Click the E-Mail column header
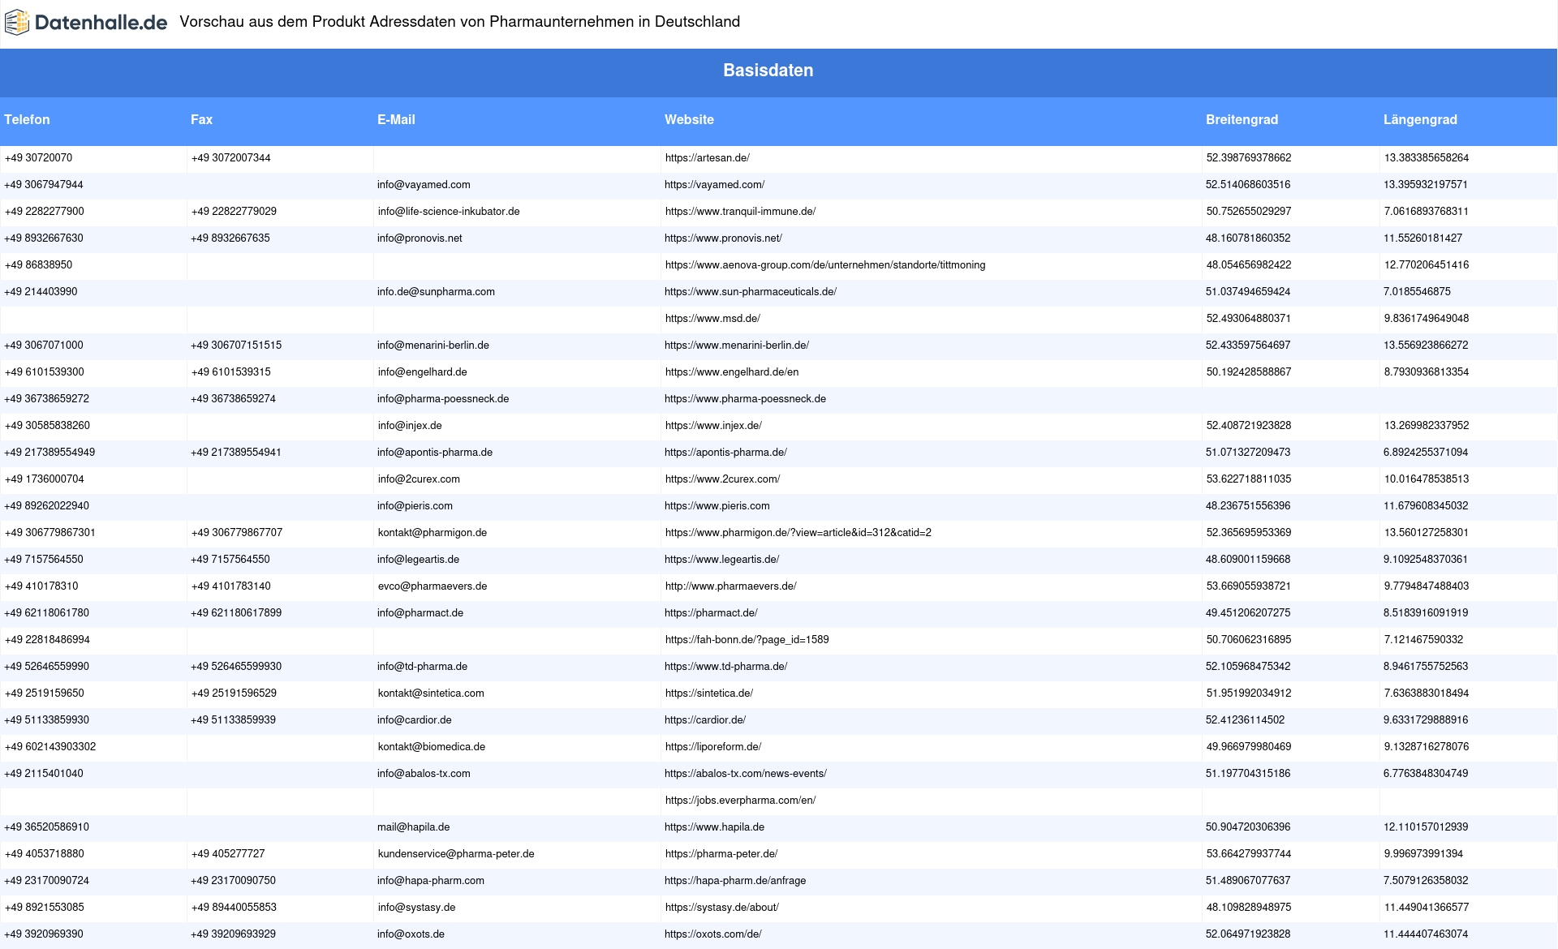 (x=396, y=119)
